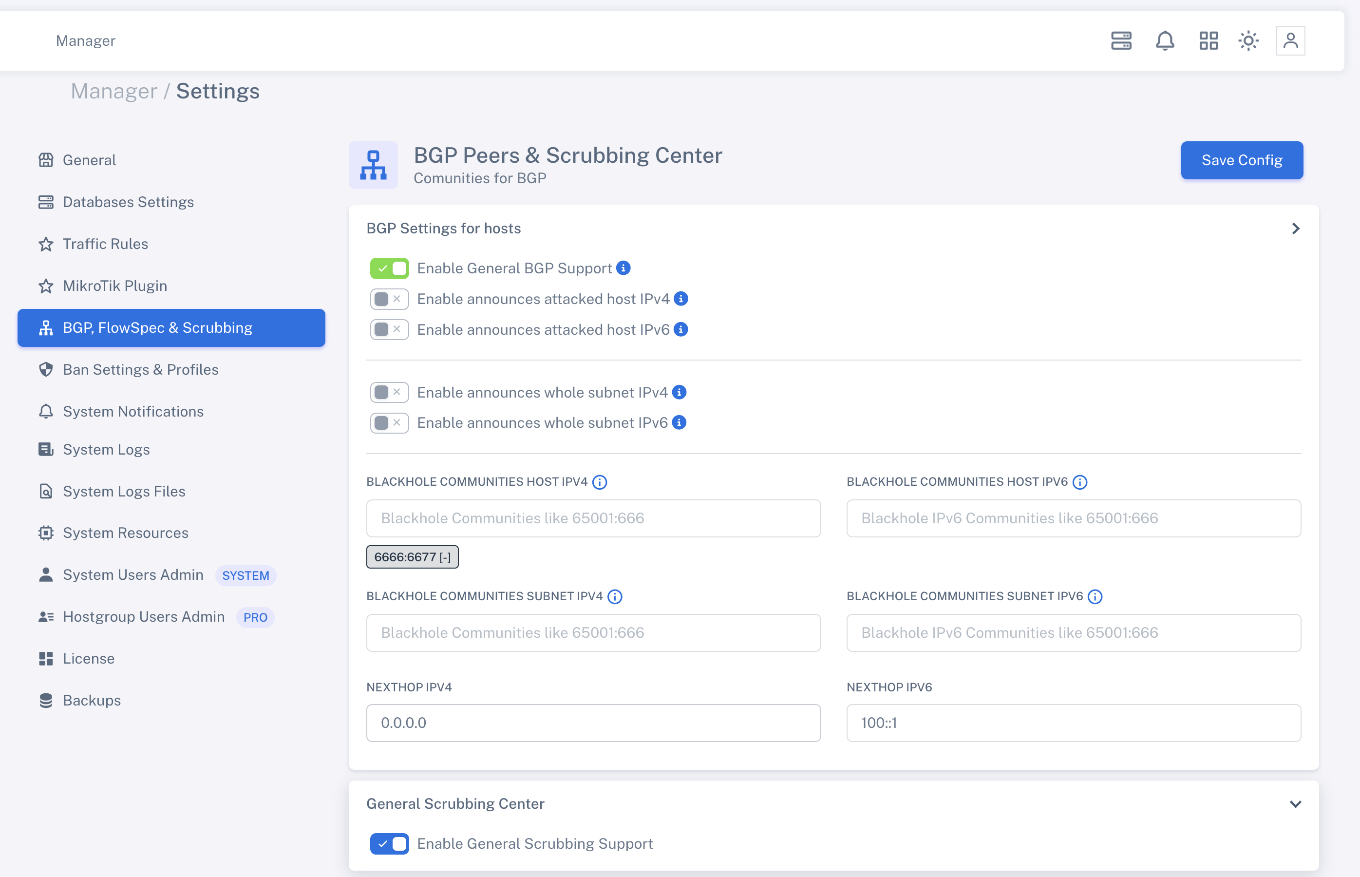The width and height of the screenshot is (1360, 877).
Task: Click the server display icon in top bar
Action: 1120,40
